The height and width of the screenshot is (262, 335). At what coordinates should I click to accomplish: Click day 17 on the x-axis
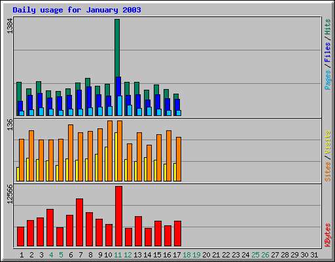tap(177, 255)
